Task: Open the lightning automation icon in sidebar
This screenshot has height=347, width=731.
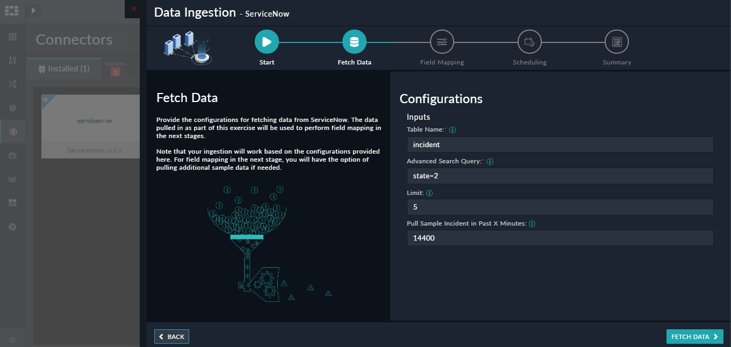Action: pos(12,132)
